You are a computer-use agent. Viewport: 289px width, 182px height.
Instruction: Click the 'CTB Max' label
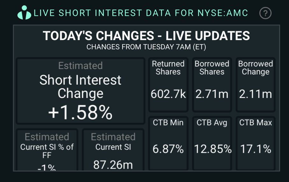(x=256, y=122)
